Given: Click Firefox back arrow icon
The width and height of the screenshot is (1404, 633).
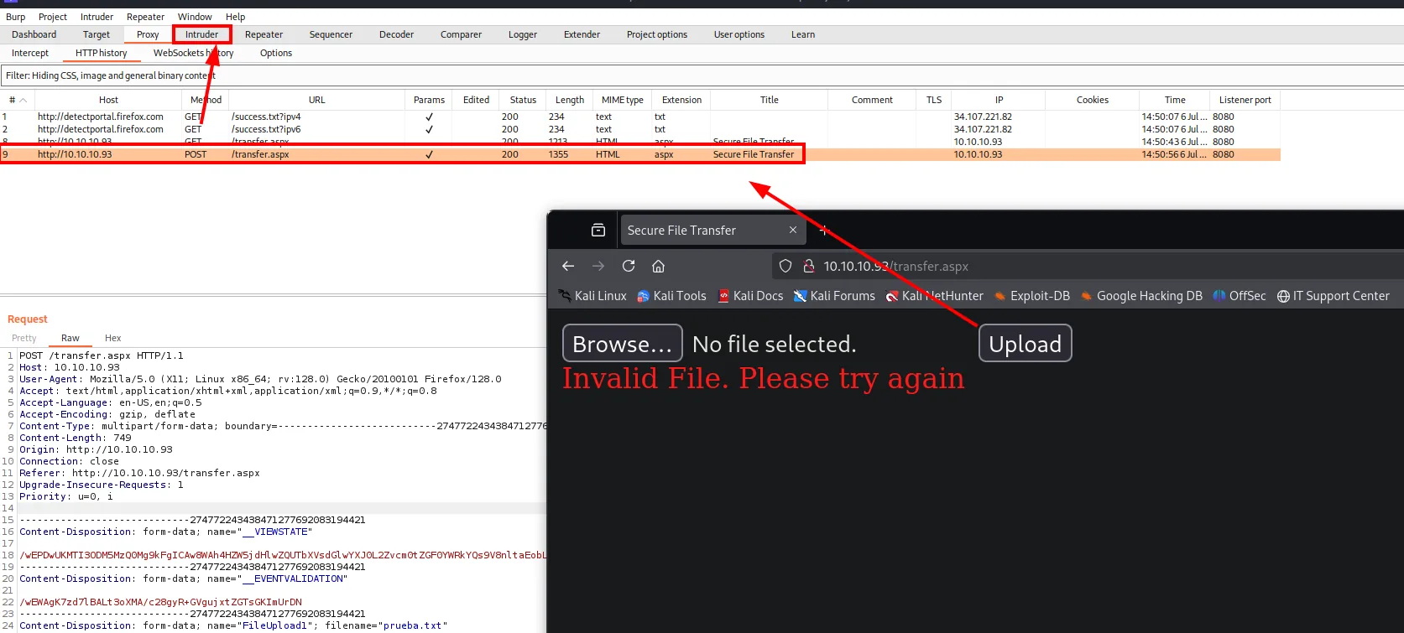Looking at the screenshot, I should 568,266.
